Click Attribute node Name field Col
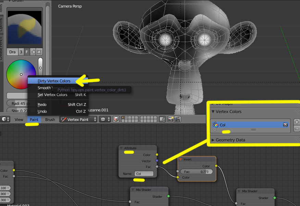The image size is (300, 206). click(144, 174)
